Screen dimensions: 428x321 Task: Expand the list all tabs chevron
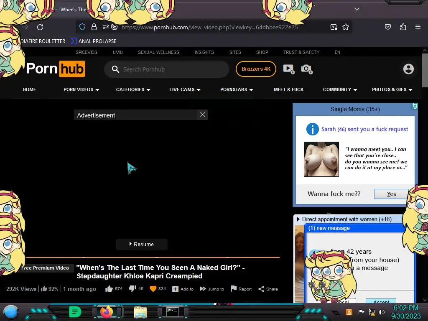click(x=357, y=9)
